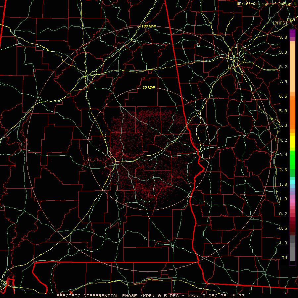Click the TH label at colorbar bottom
This screenshot has height=298, width=298.
point(284,258)
